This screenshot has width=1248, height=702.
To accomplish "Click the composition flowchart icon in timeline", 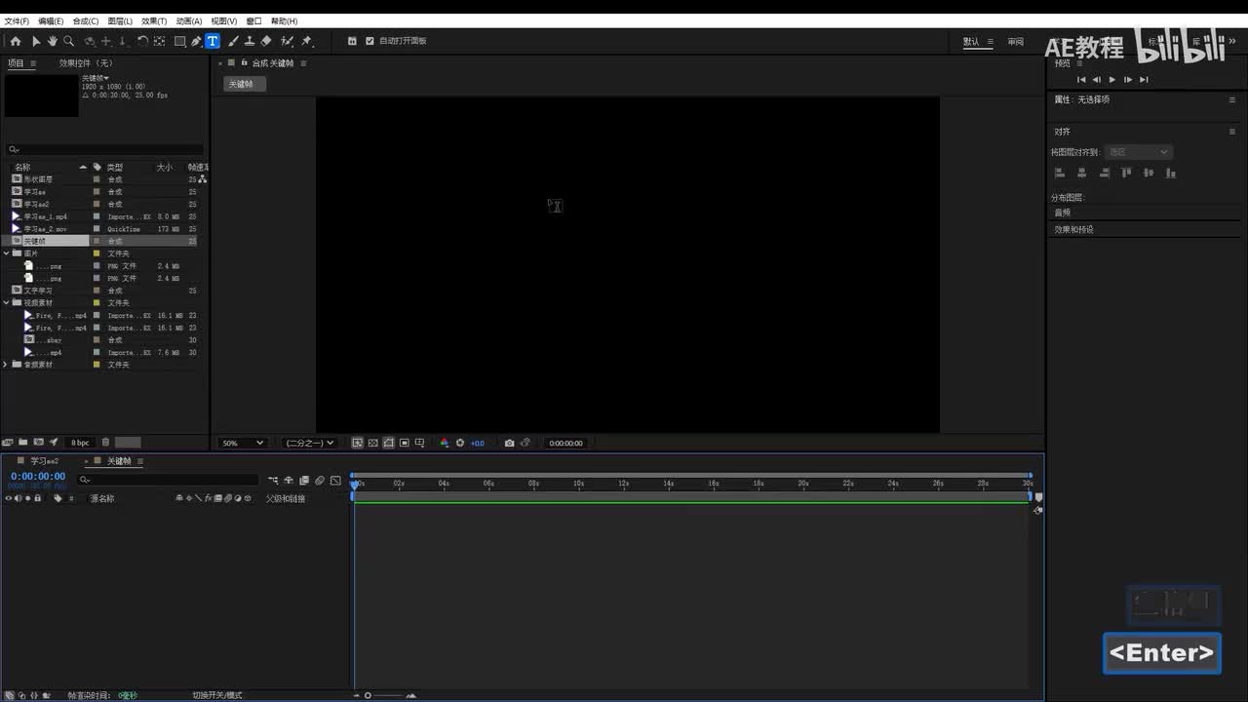I will click(x=273, y=480).
